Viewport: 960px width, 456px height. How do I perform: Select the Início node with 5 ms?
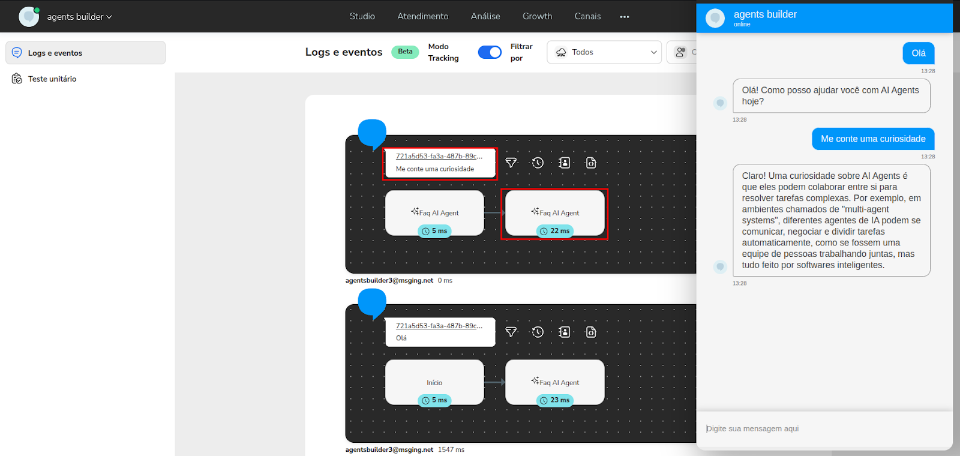click(x=434, y=383)
